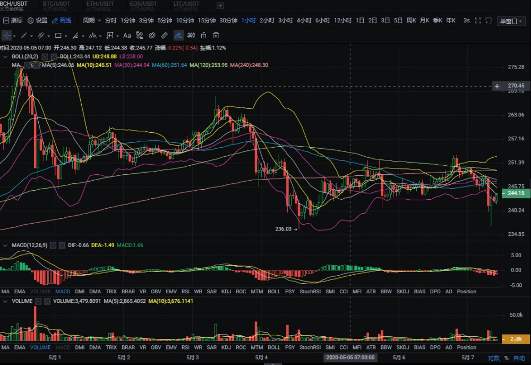This screenshot has height=365, width=531.
Task: Toggle the 画线 drawing toolbar
Action: click(x=62, y=21)
